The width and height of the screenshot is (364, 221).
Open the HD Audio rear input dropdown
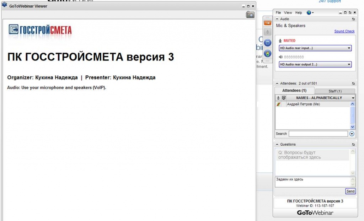click(315, 48)
